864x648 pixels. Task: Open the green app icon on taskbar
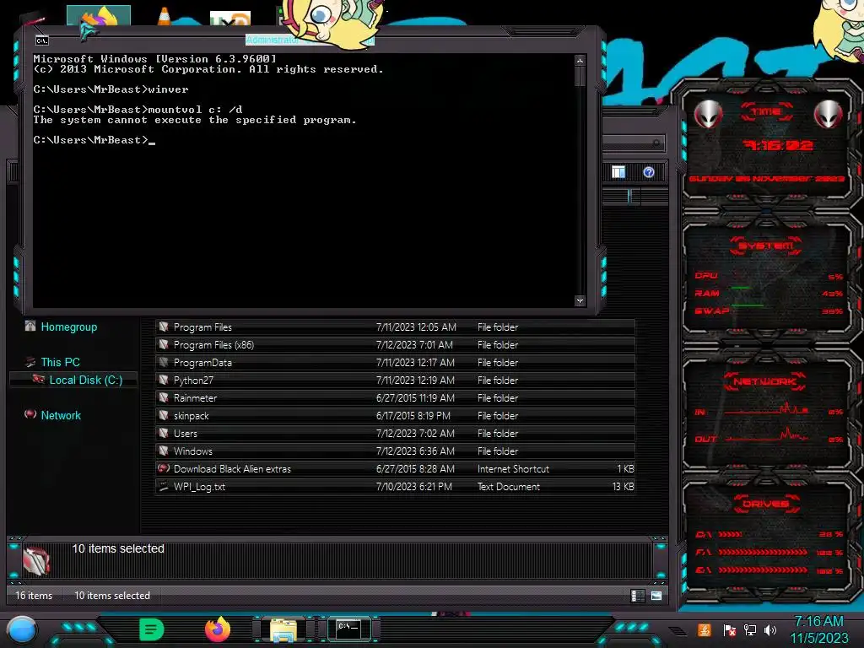[x=151, y=629]
